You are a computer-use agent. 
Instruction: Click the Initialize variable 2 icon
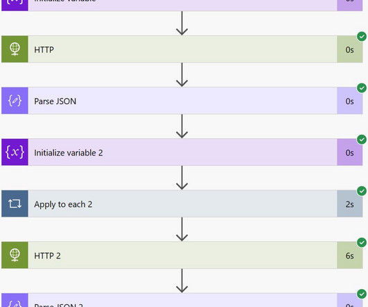(x=15, y=152)
